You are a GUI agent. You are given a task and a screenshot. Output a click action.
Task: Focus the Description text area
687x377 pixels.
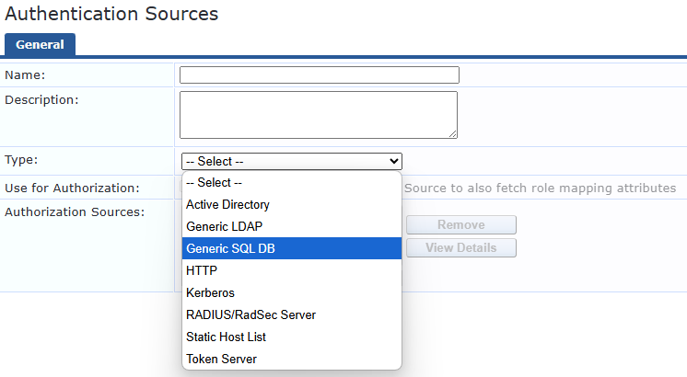click(318, 114)
